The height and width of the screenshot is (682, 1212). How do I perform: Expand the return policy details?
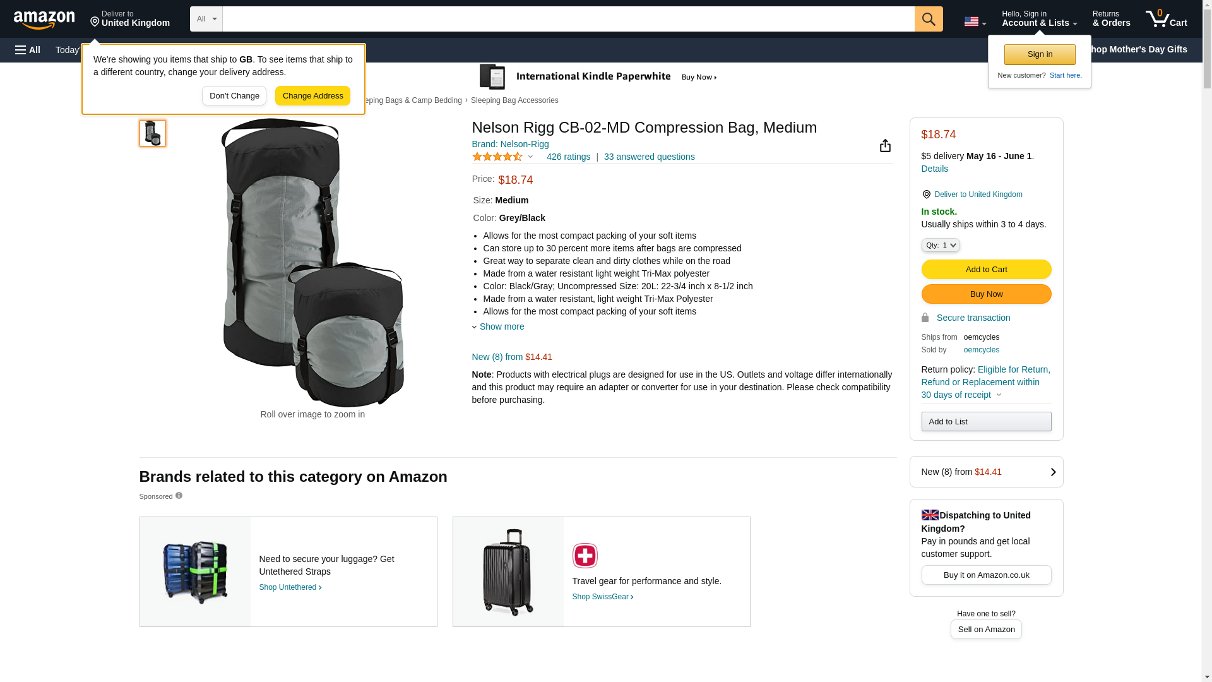tap(998, 395)
